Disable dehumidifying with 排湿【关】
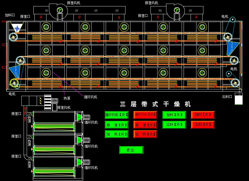 click(145, 125)
